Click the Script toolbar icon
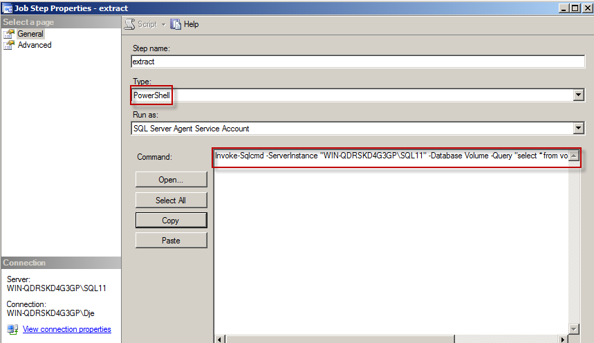 130,24
